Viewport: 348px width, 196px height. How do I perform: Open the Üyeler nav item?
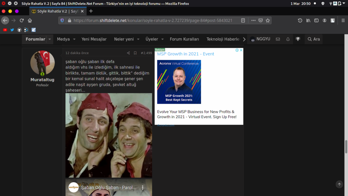point(152,39)
